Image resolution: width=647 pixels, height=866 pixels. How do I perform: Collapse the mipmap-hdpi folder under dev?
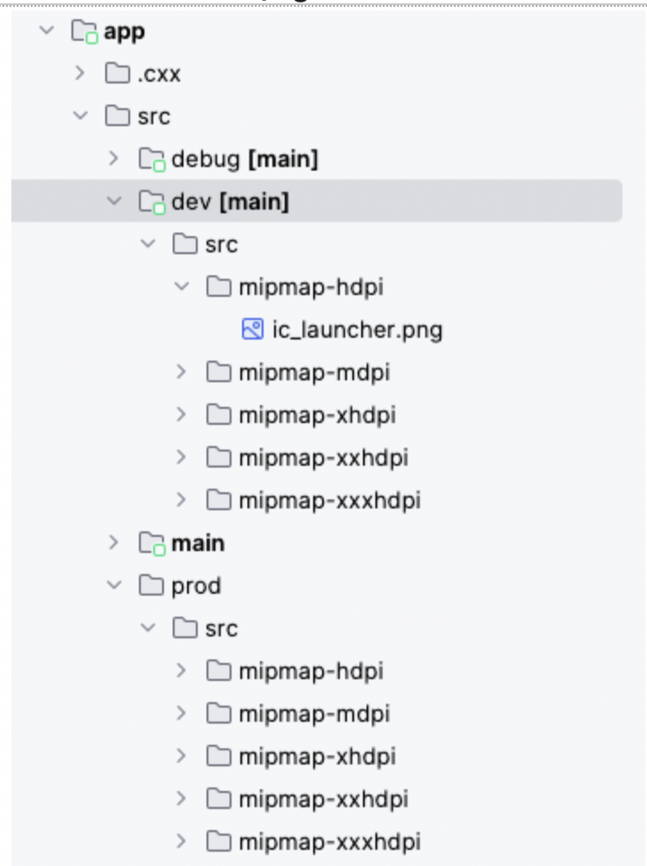click(182, 286)
